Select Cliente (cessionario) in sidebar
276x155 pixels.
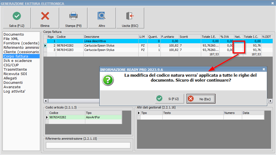tap(21, 52)
